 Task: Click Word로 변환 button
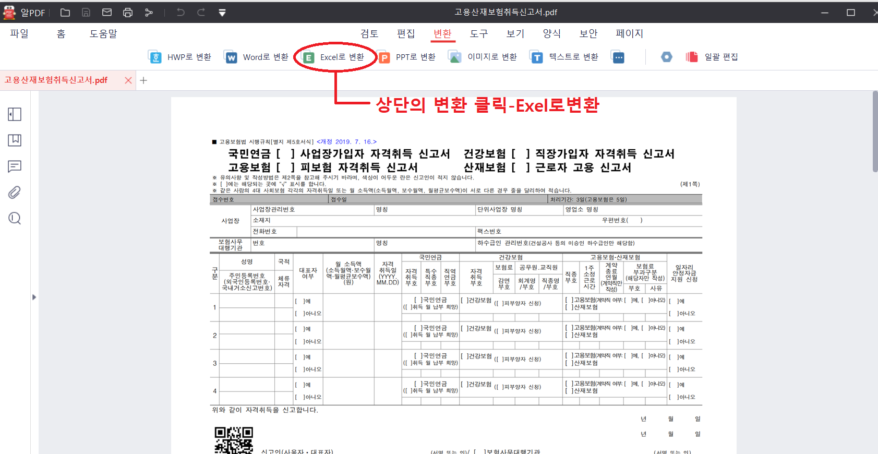pyautogui.click(x=256, y=57)
